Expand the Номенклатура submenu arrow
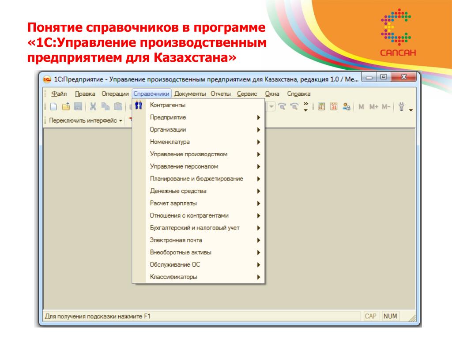The height and width of the screenshot is (339, 452). 259,142
